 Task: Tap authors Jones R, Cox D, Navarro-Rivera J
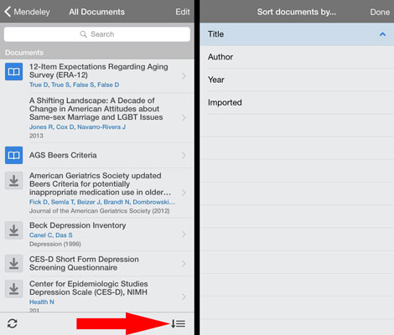tap(77, 127)
